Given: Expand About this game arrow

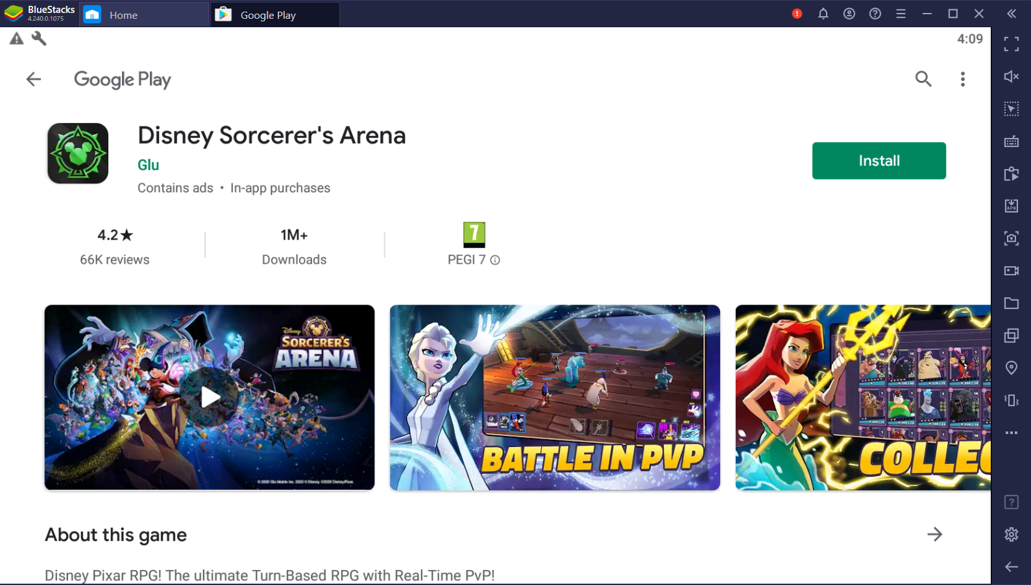Looking at the screenshot, I should point(935,534).
